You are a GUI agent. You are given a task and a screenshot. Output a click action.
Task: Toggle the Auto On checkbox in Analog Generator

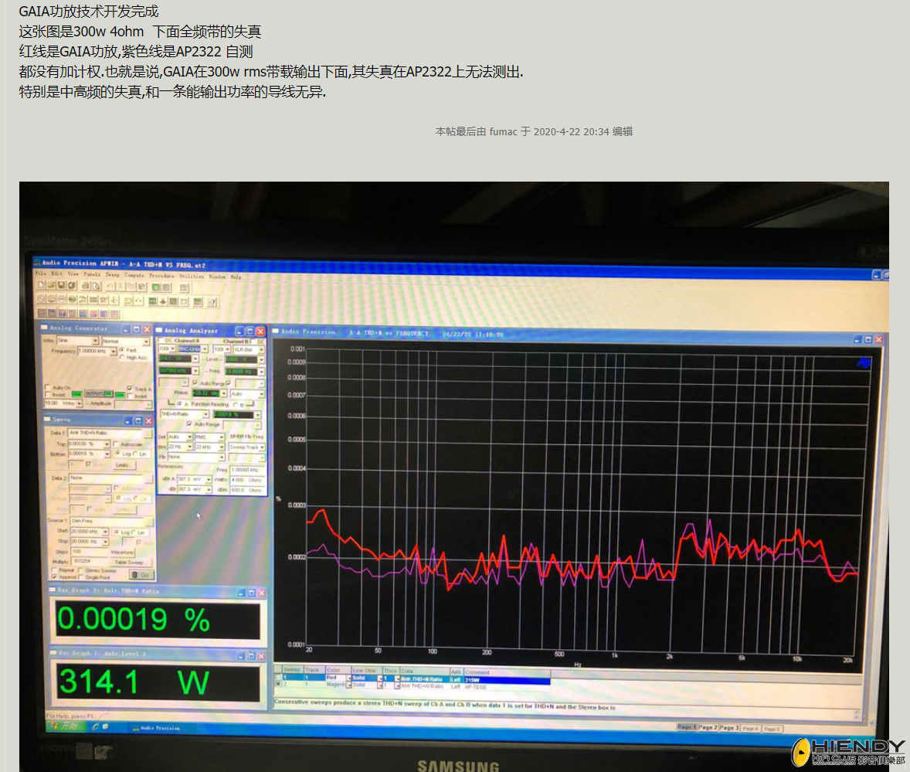click(48, 387)
